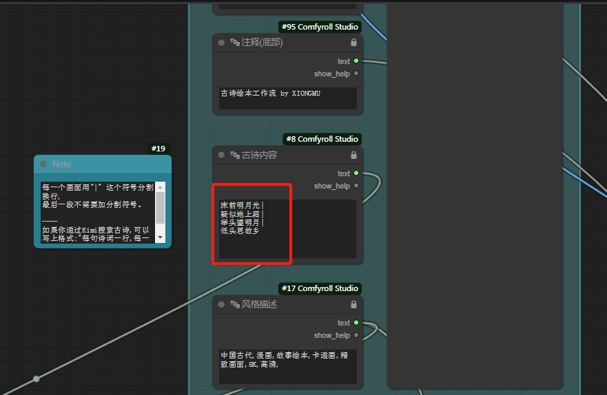
Task: Collapse the 注释(底部) node via its dot
Action: click(221, 43)
